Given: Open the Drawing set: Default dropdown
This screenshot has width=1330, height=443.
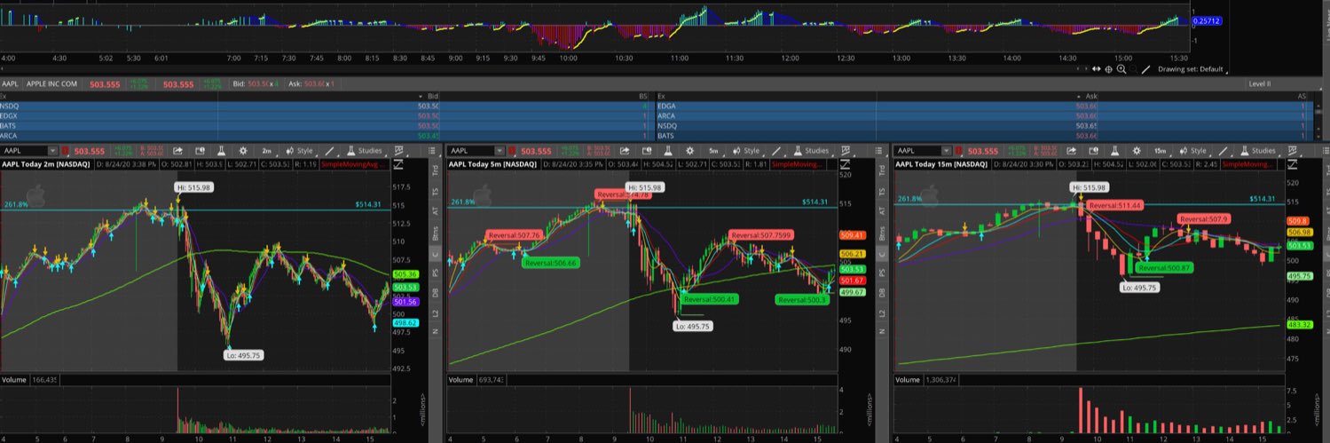Looking at the screenshot, I should (x=1193, y=69).
